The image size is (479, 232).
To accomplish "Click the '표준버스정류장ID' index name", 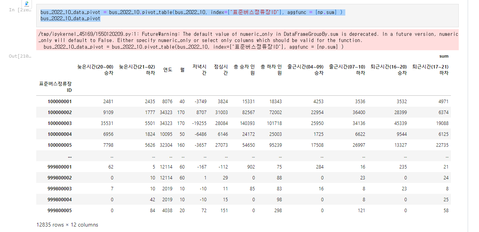I will (x=55, y=87).
